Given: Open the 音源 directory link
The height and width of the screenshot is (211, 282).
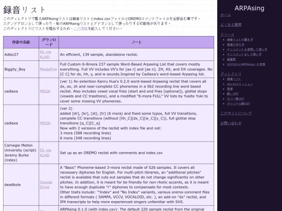Looking at the screenshot, I should click(230, 89).
